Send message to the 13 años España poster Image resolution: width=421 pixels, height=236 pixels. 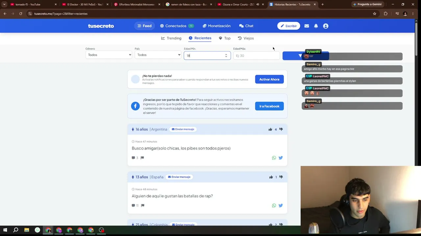(179, 177)
